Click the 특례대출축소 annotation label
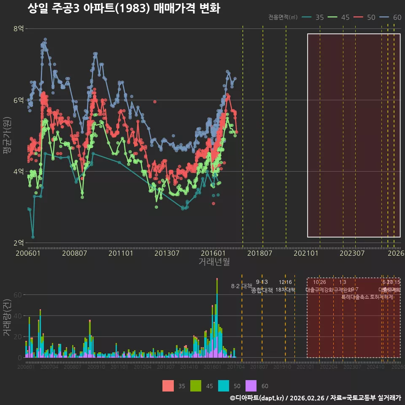Viewport: 405px width, 405px height. (x=355, y=297)
